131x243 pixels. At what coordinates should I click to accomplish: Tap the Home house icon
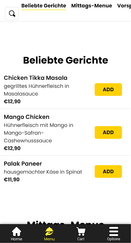tap(16, 231)
